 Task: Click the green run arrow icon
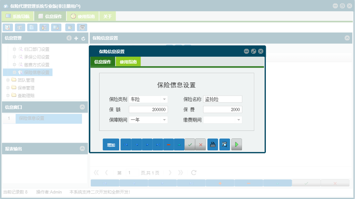coord(236,145)
